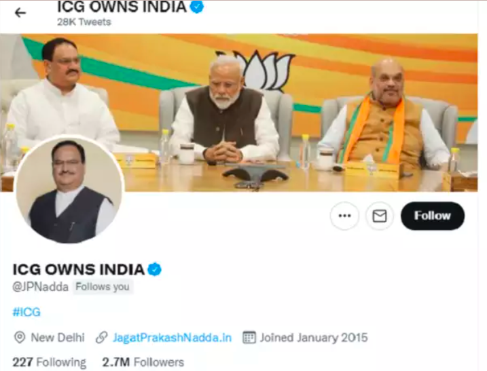Go back using the left arrow
Viewport: 487px width, 371px height.
(20, 13)
